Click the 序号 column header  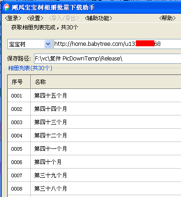click(19, 82)
